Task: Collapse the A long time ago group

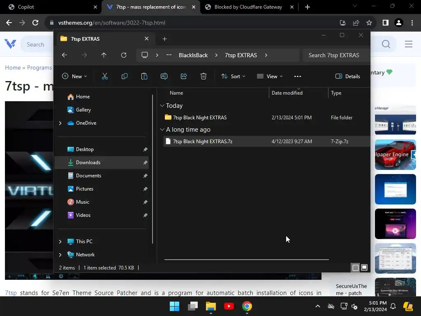Action: [x=162, y=130]
